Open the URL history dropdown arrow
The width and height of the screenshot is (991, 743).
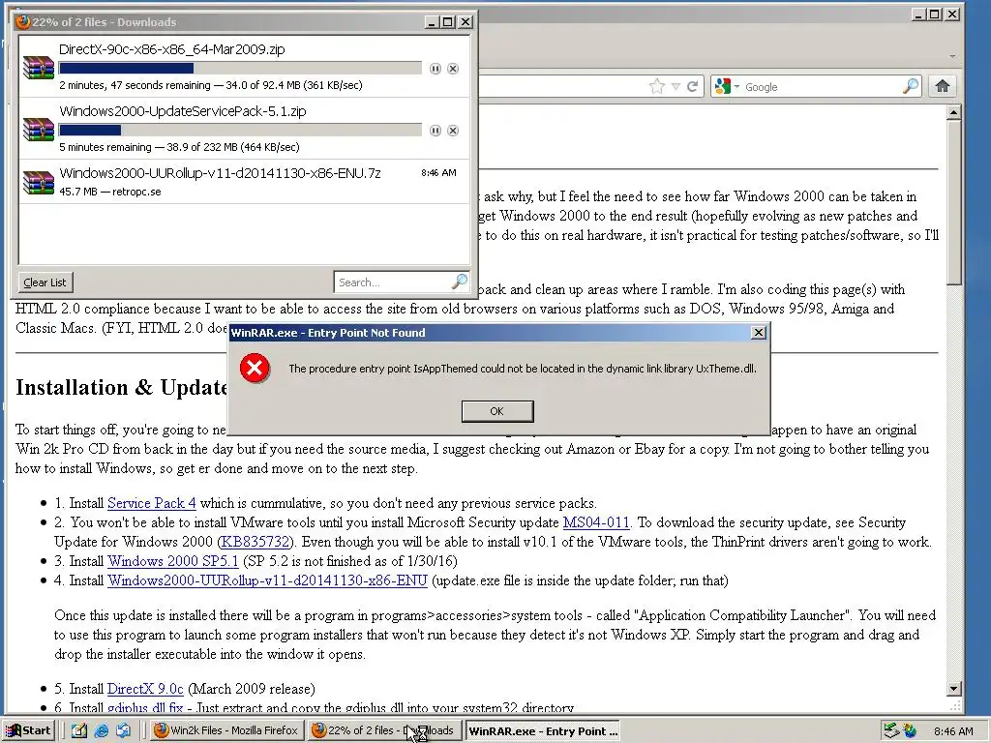[x=676, y=86]
